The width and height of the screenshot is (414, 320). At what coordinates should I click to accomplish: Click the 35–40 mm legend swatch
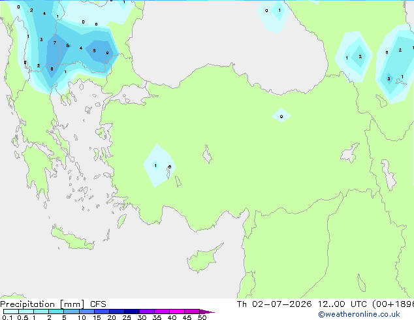(x=161, y=312)
